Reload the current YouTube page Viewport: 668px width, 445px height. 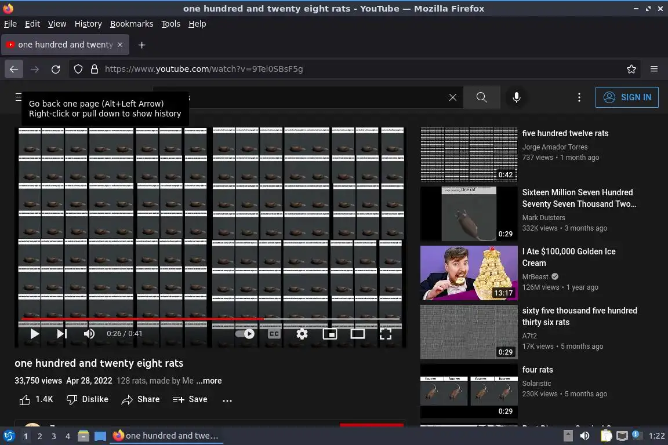(56, 69)
